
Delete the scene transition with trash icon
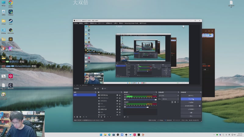coord(175,102)
